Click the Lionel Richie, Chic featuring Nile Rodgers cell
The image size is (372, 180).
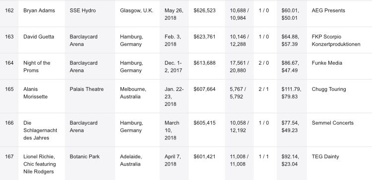pyautogui.click(x=40, y=164)
